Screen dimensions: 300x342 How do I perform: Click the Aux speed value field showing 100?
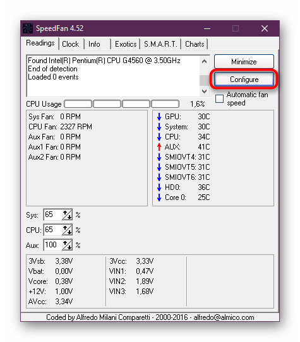pos(53,245)
